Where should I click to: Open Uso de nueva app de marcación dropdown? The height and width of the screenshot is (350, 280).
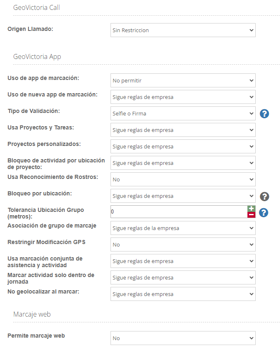(x=183, y=97)
